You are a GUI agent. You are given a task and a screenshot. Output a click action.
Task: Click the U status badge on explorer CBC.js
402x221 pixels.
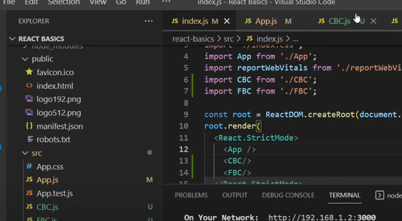point(150,207)
